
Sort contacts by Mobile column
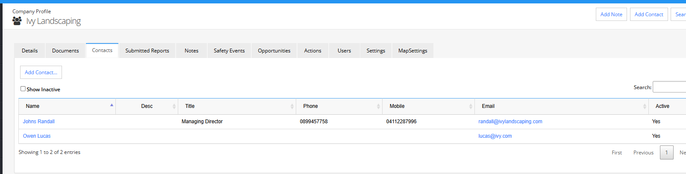428,106
